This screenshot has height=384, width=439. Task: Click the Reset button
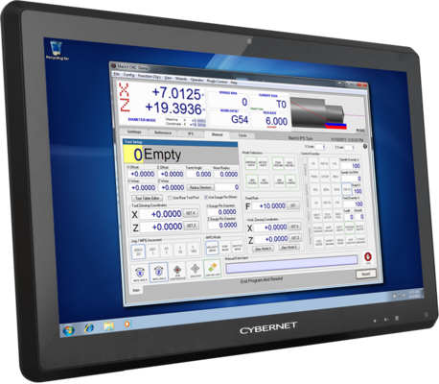[x=366, y=274]
